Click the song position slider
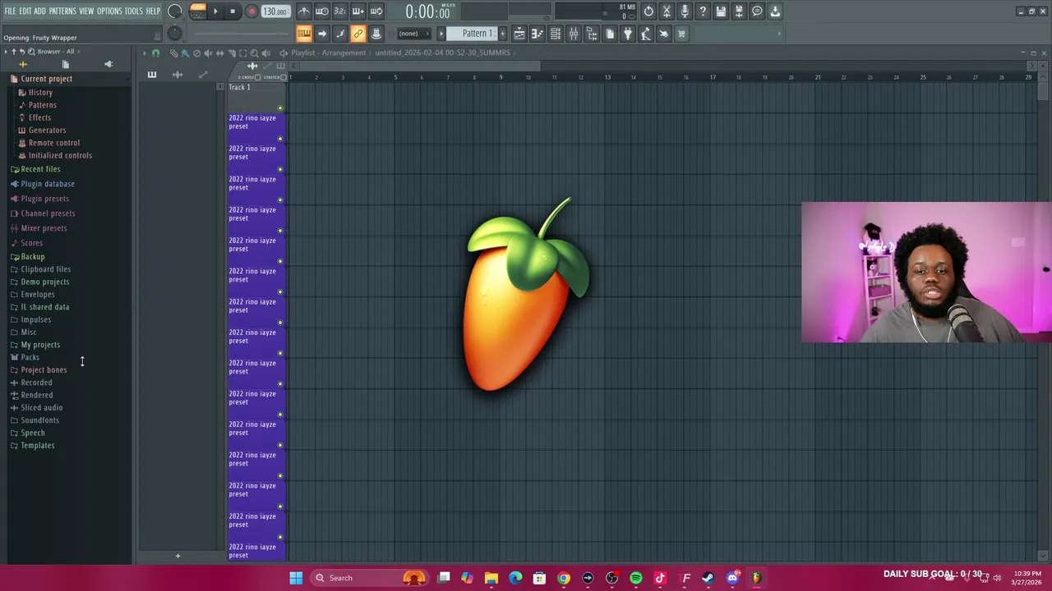1052x591 pixels. pyautogui.click(x=242, y=34)
